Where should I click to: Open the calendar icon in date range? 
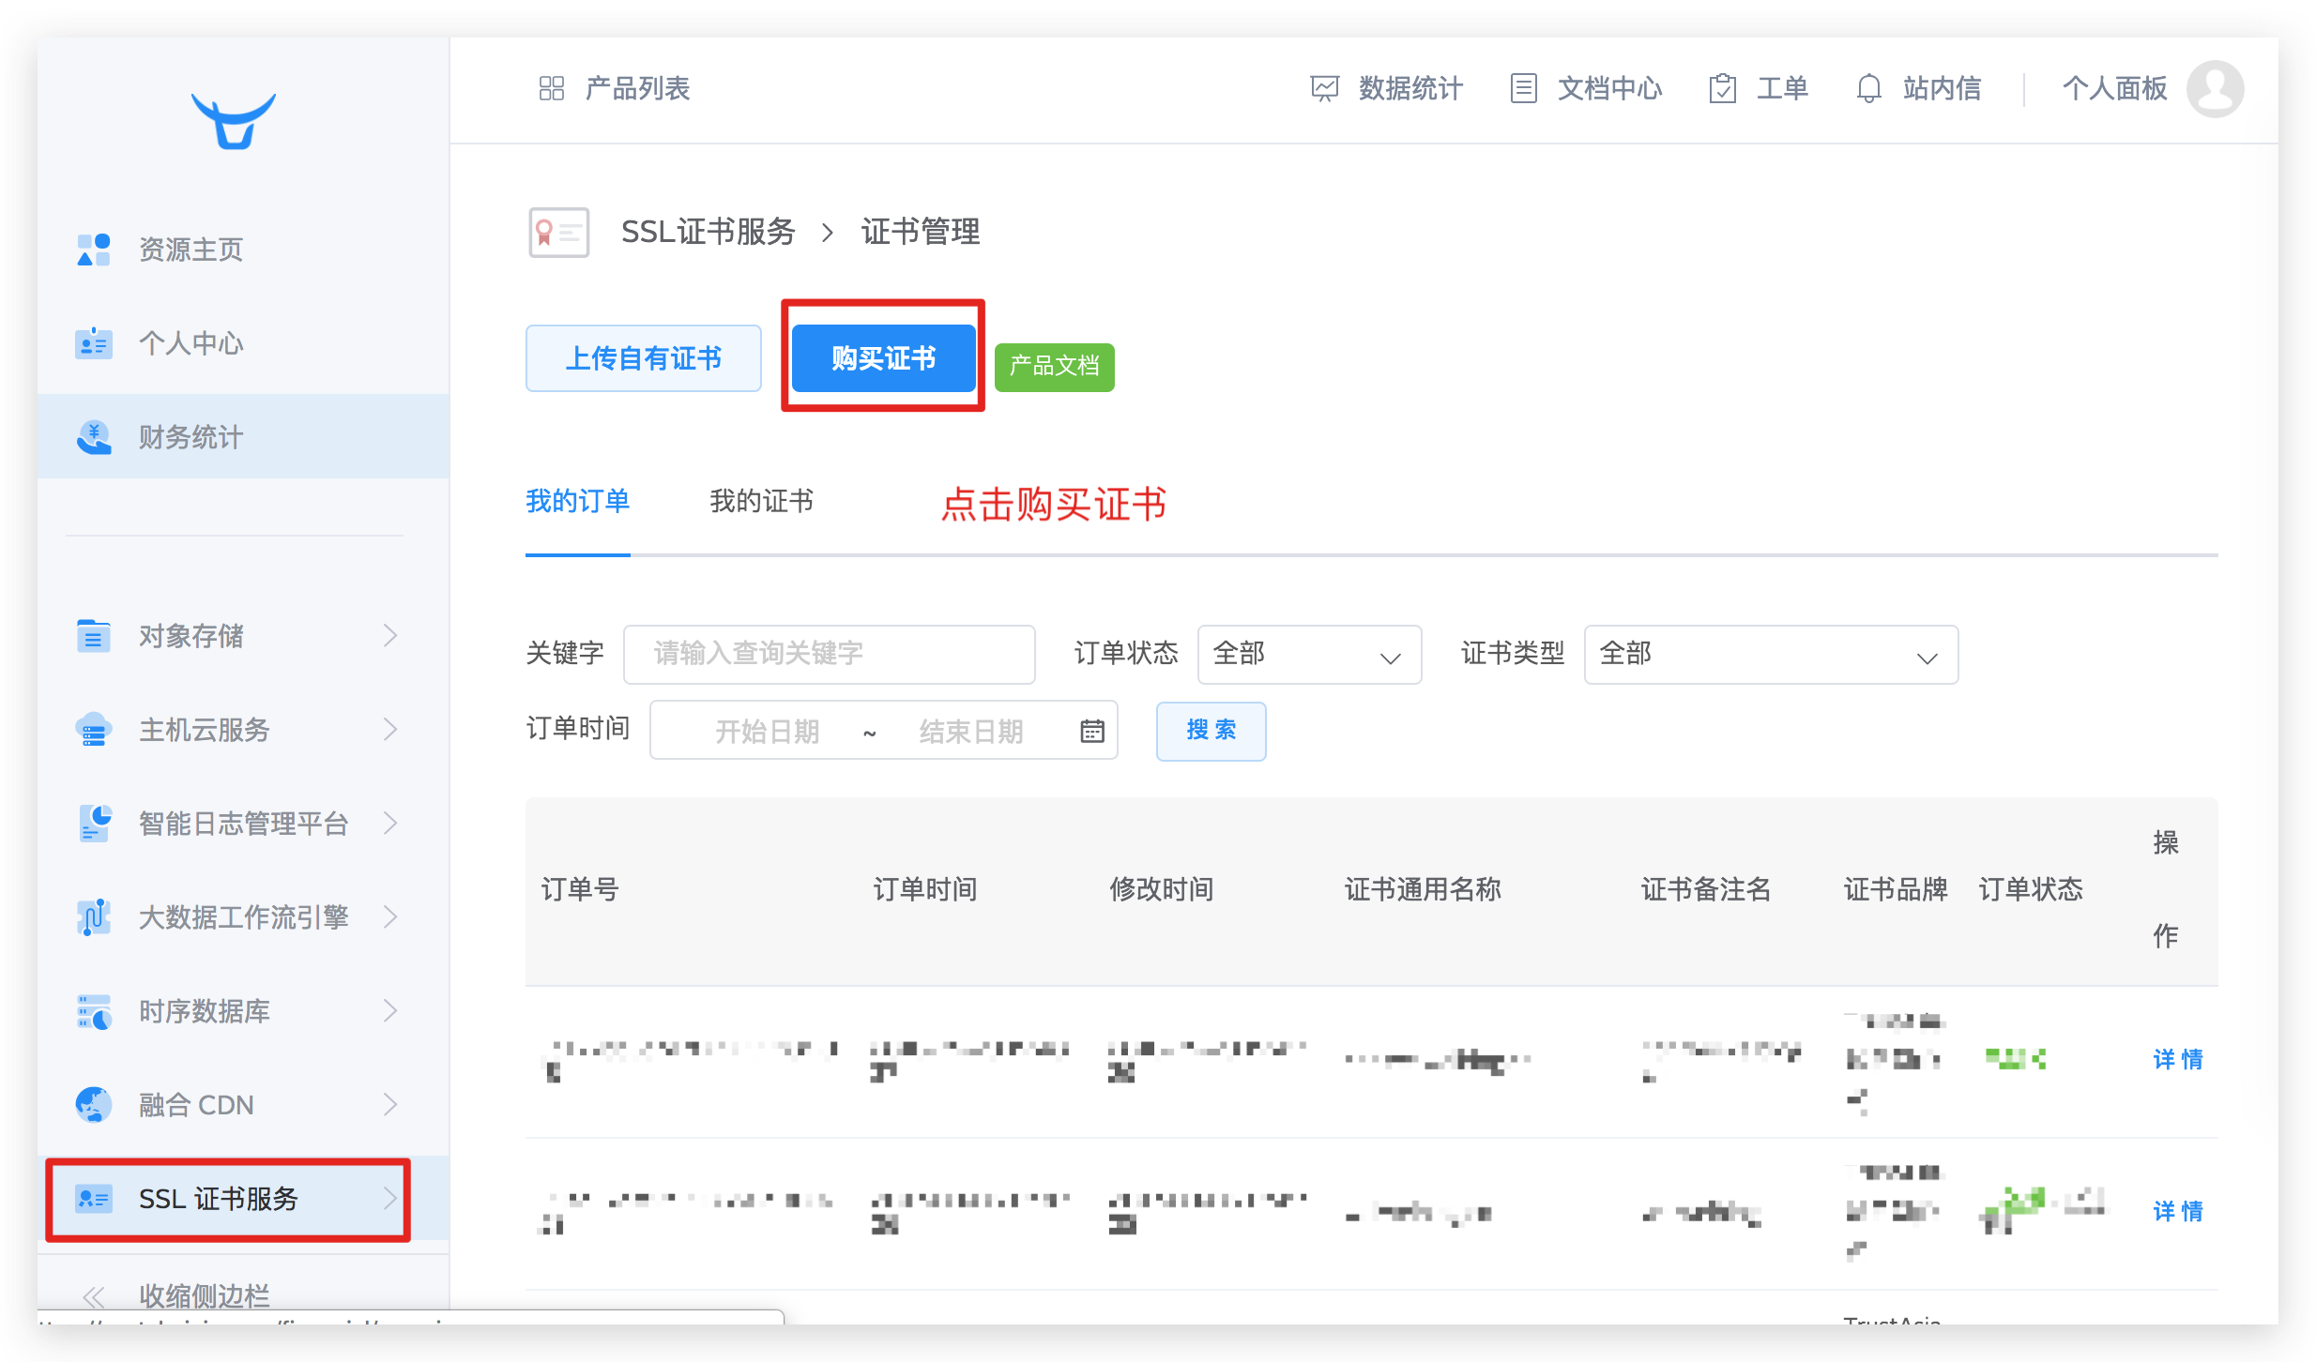pos(1091,731)
